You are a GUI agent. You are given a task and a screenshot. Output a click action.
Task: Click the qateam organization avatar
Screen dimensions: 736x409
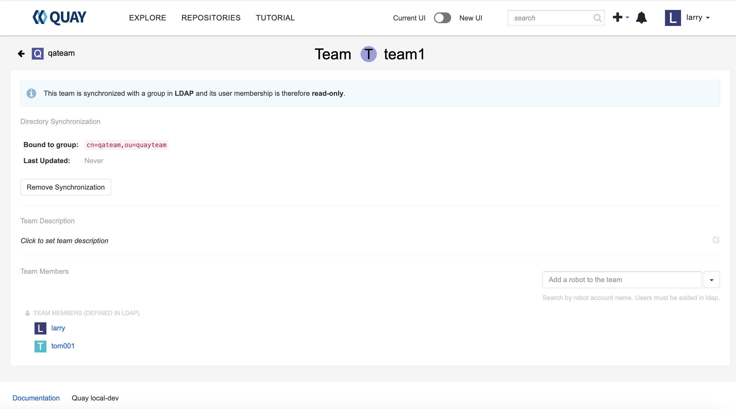click(x=37, y=53)
